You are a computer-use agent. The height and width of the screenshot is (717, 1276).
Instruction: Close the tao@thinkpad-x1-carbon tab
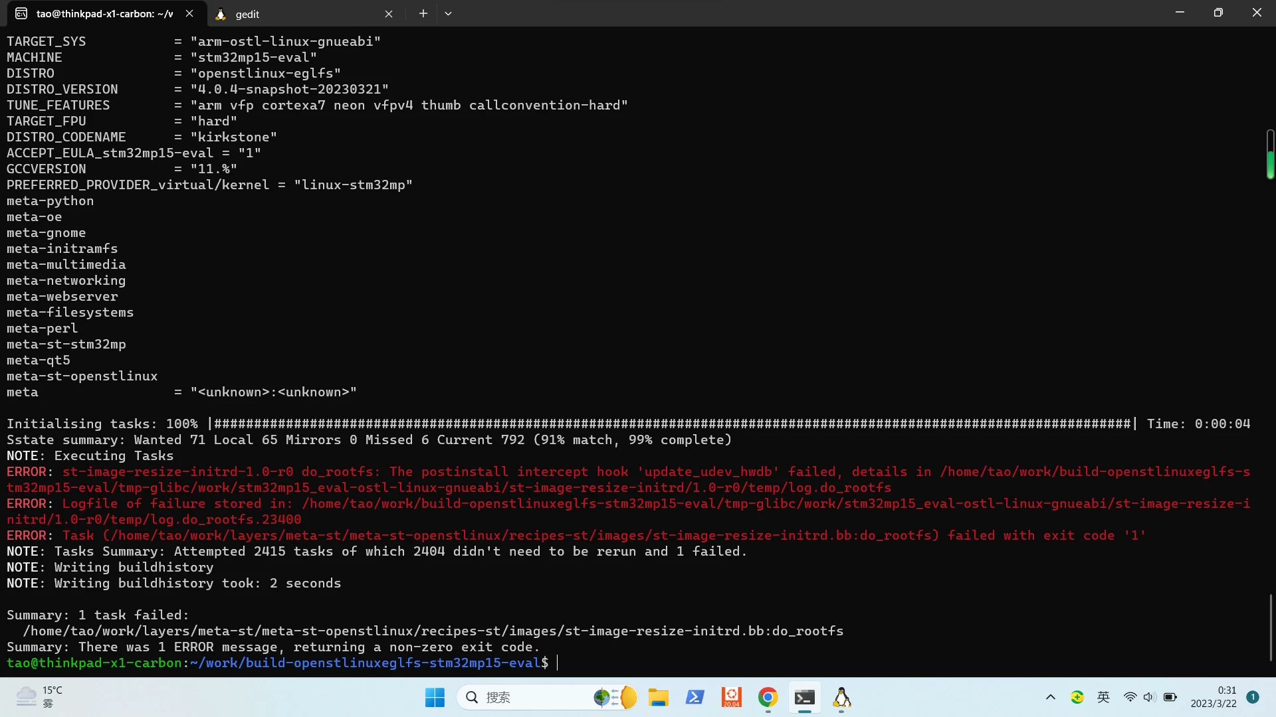(189, 13)
